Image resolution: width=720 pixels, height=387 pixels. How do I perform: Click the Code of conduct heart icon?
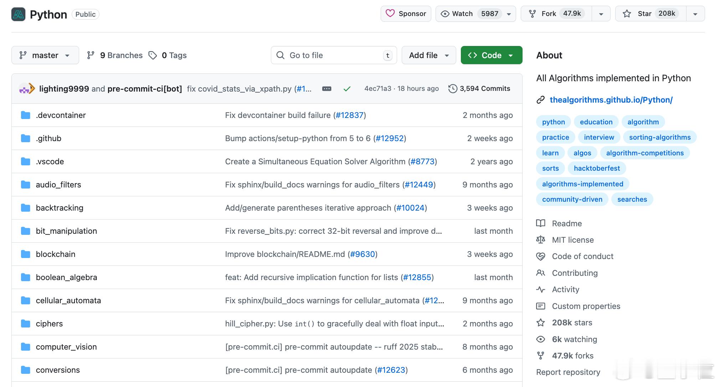coord(541,256)
